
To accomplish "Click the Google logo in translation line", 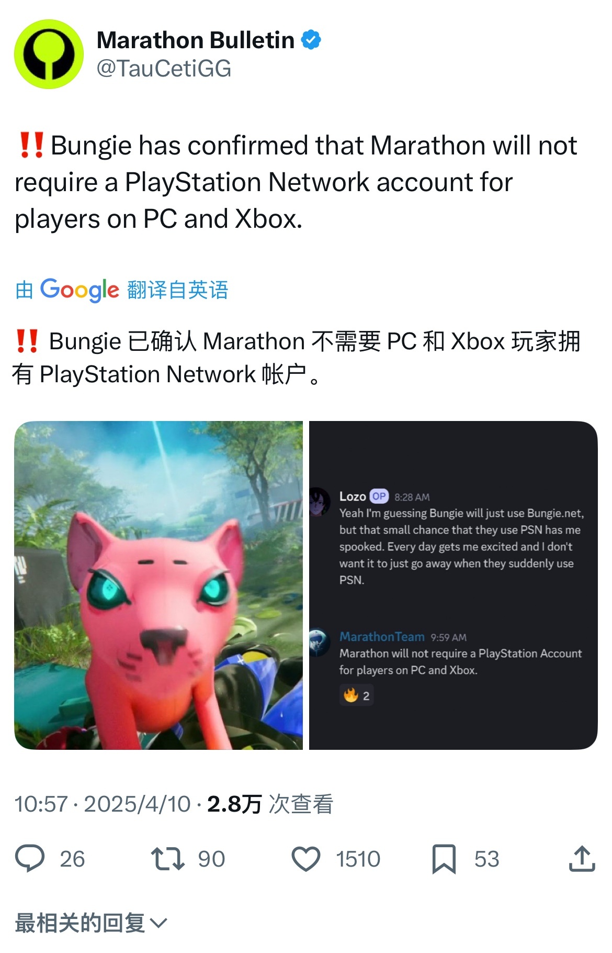I will click(x=80, y=290).
